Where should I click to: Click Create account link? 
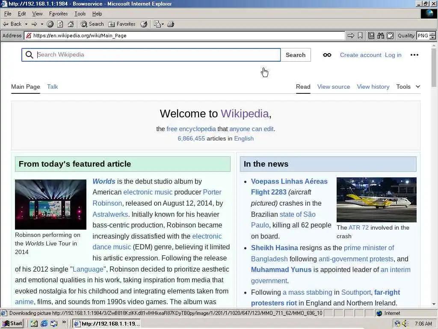(360, 55)
